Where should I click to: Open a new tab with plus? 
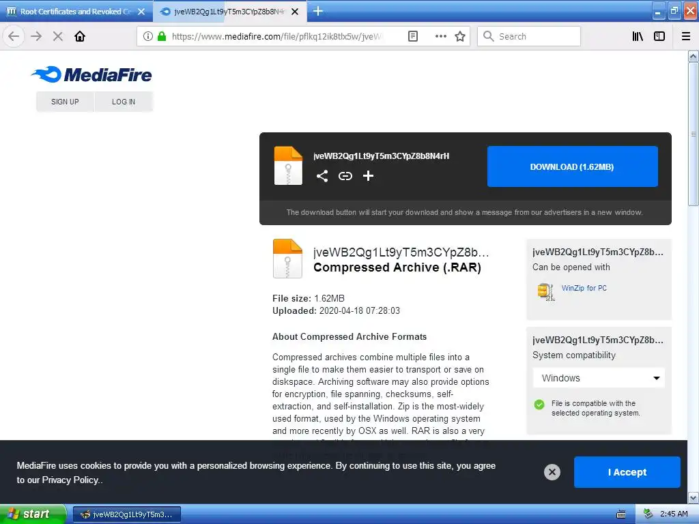coord(318,11)
